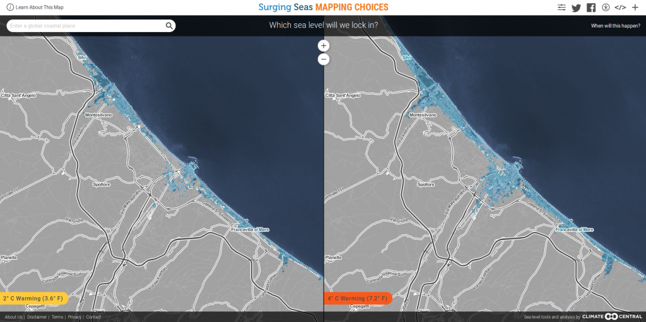The image size is (646, 322).
Task: Open the When will this happen link
Action: tap(616, 26)
